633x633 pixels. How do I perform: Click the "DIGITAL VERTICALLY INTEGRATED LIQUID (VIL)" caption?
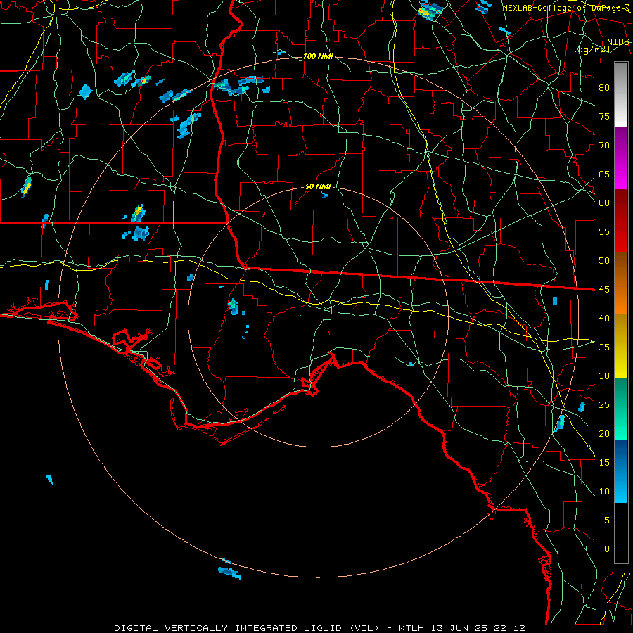247,628
